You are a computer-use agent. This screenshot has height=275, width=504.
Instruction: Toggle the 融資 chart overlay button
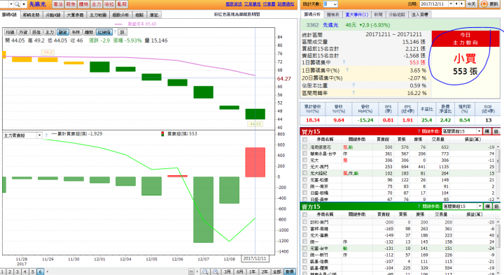[x=63, y=32]
